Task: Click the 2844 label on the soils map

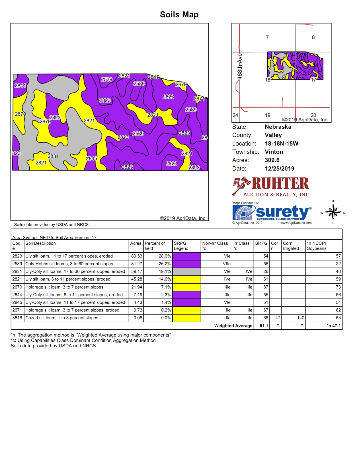Action: (20, 86)
